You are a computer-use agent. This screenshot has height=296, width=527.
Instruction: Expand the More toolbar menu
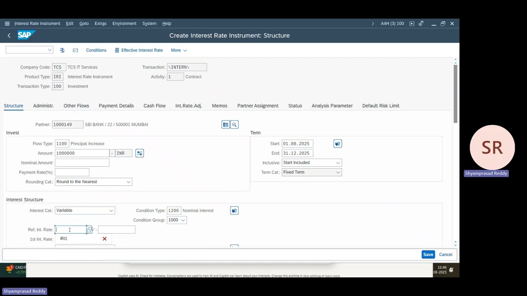click(x=179, y=50)
